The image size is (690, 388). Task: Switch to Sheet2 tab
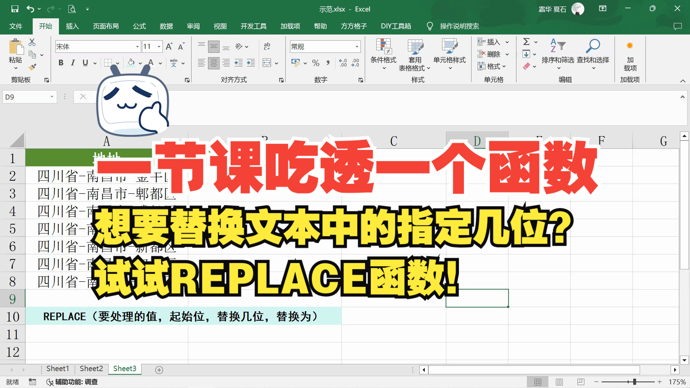(x=91, y=369)
